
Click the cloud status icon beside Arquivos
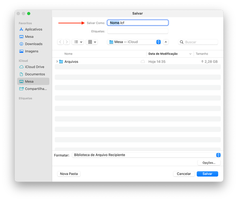click(x=143, y=61)
